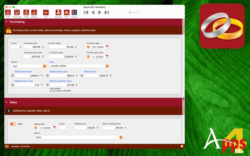Screen dimensions: 250x156
Task: Toggle the Current value date checkbox
Action: tap(88, 56)
